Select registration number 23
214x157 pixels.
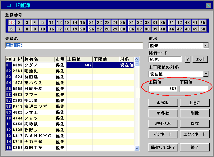coord(107,22)
